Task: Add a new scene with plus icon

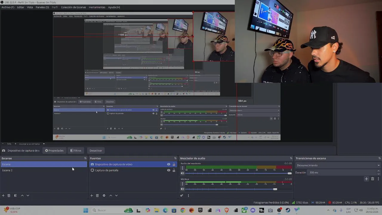Action: [3, 196]
